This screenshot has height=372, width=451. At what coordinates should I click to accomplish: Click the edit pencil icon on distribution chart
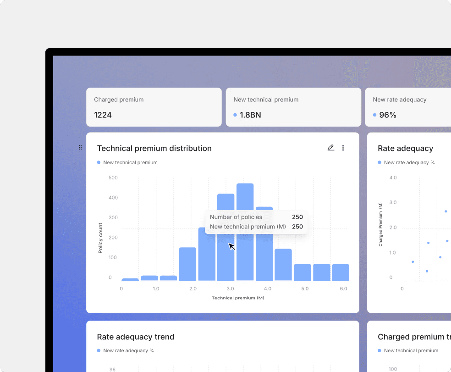tap(331, 148)
